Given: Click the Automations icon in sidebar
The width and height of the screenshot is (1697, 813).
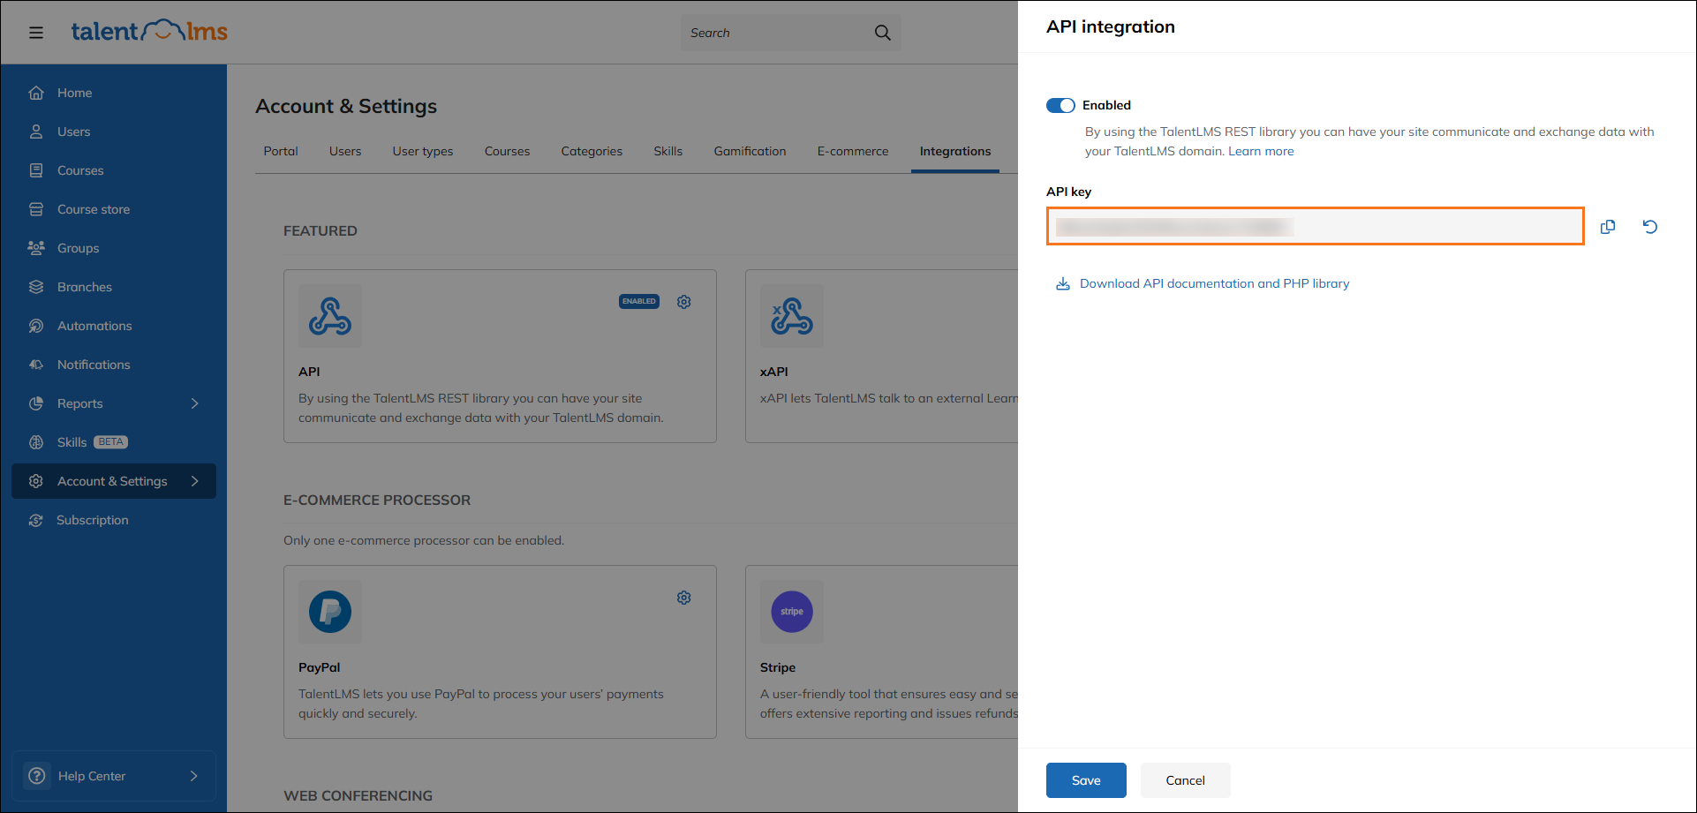Looking at the screenshot, I should click(36, 326).
